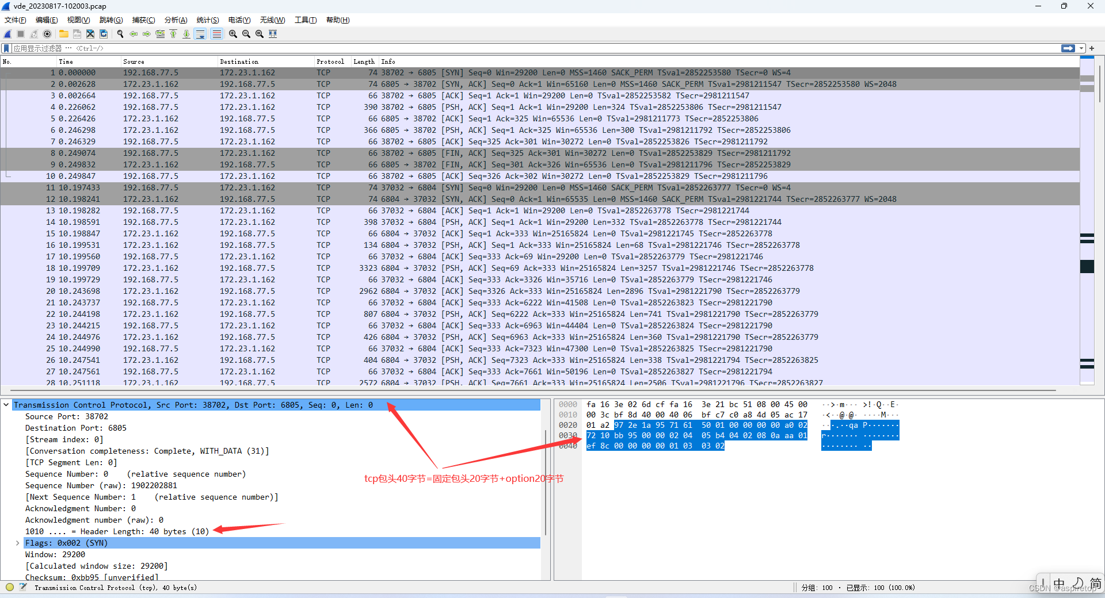
Task: Sort by the Length column header
Action: 364,62
